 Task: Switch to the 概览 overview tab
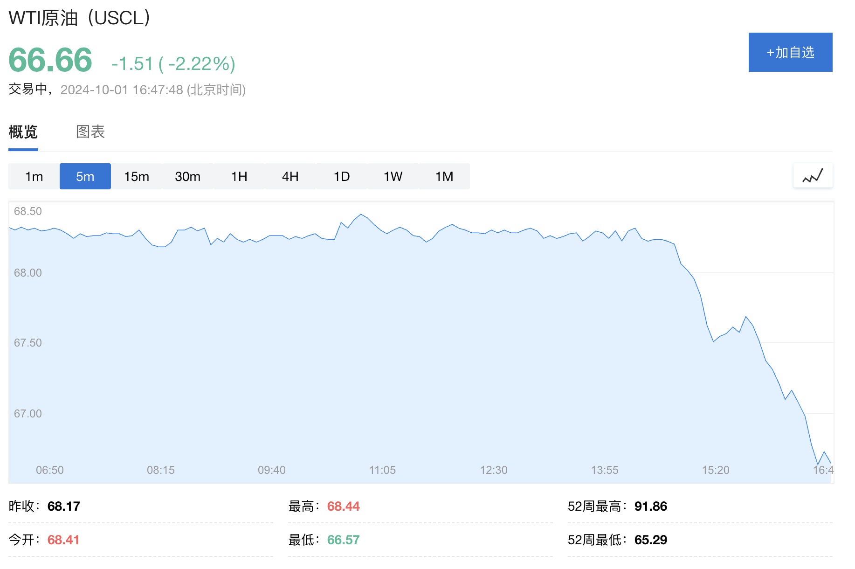[23, 132]
